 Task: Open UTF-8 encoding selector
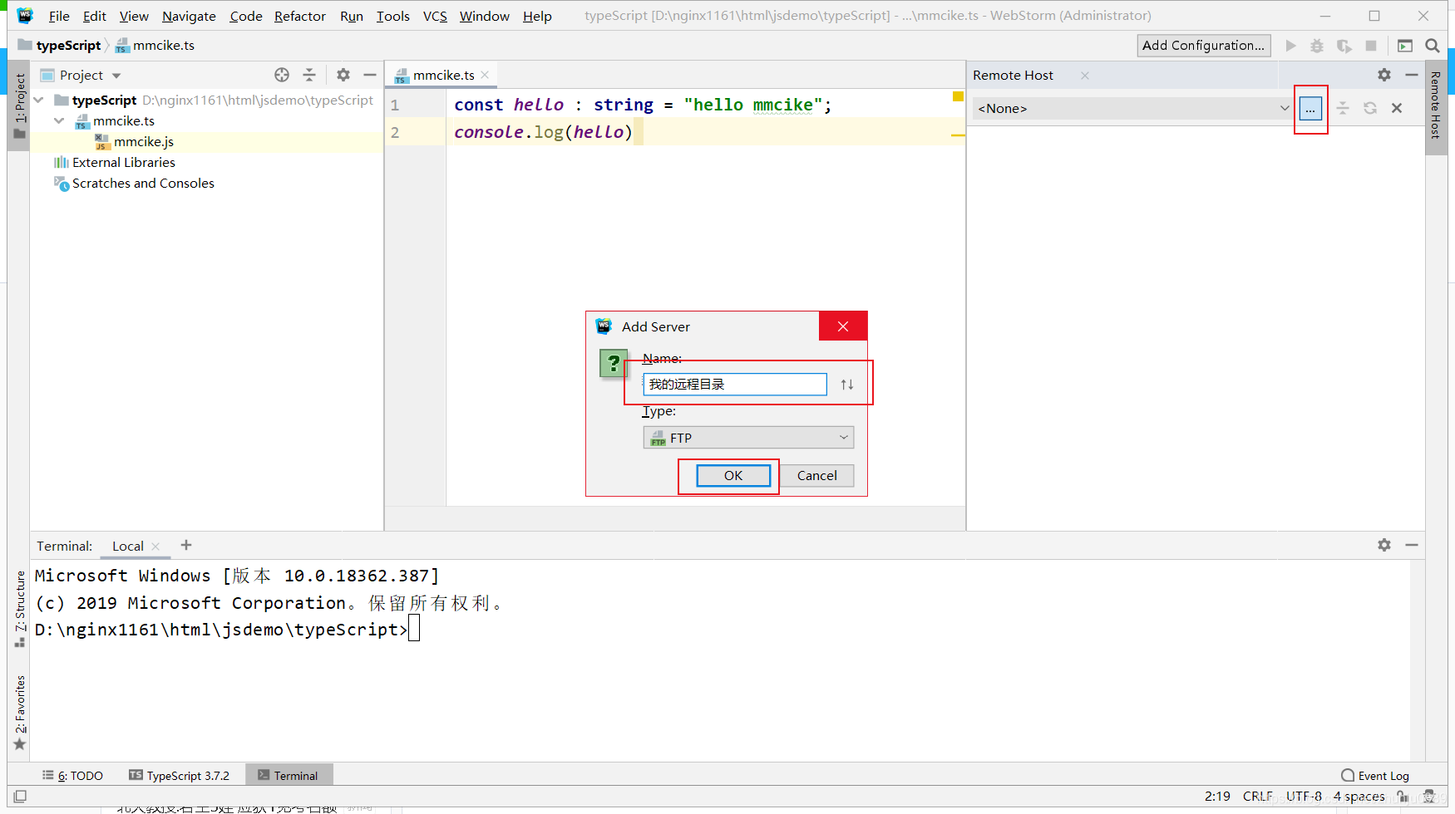[1304, 797]
